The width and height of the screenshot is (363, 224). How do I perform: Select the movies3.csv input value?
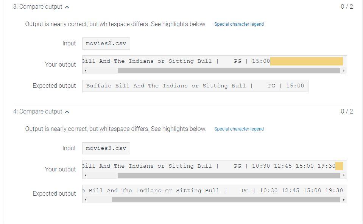click(106, 148)
